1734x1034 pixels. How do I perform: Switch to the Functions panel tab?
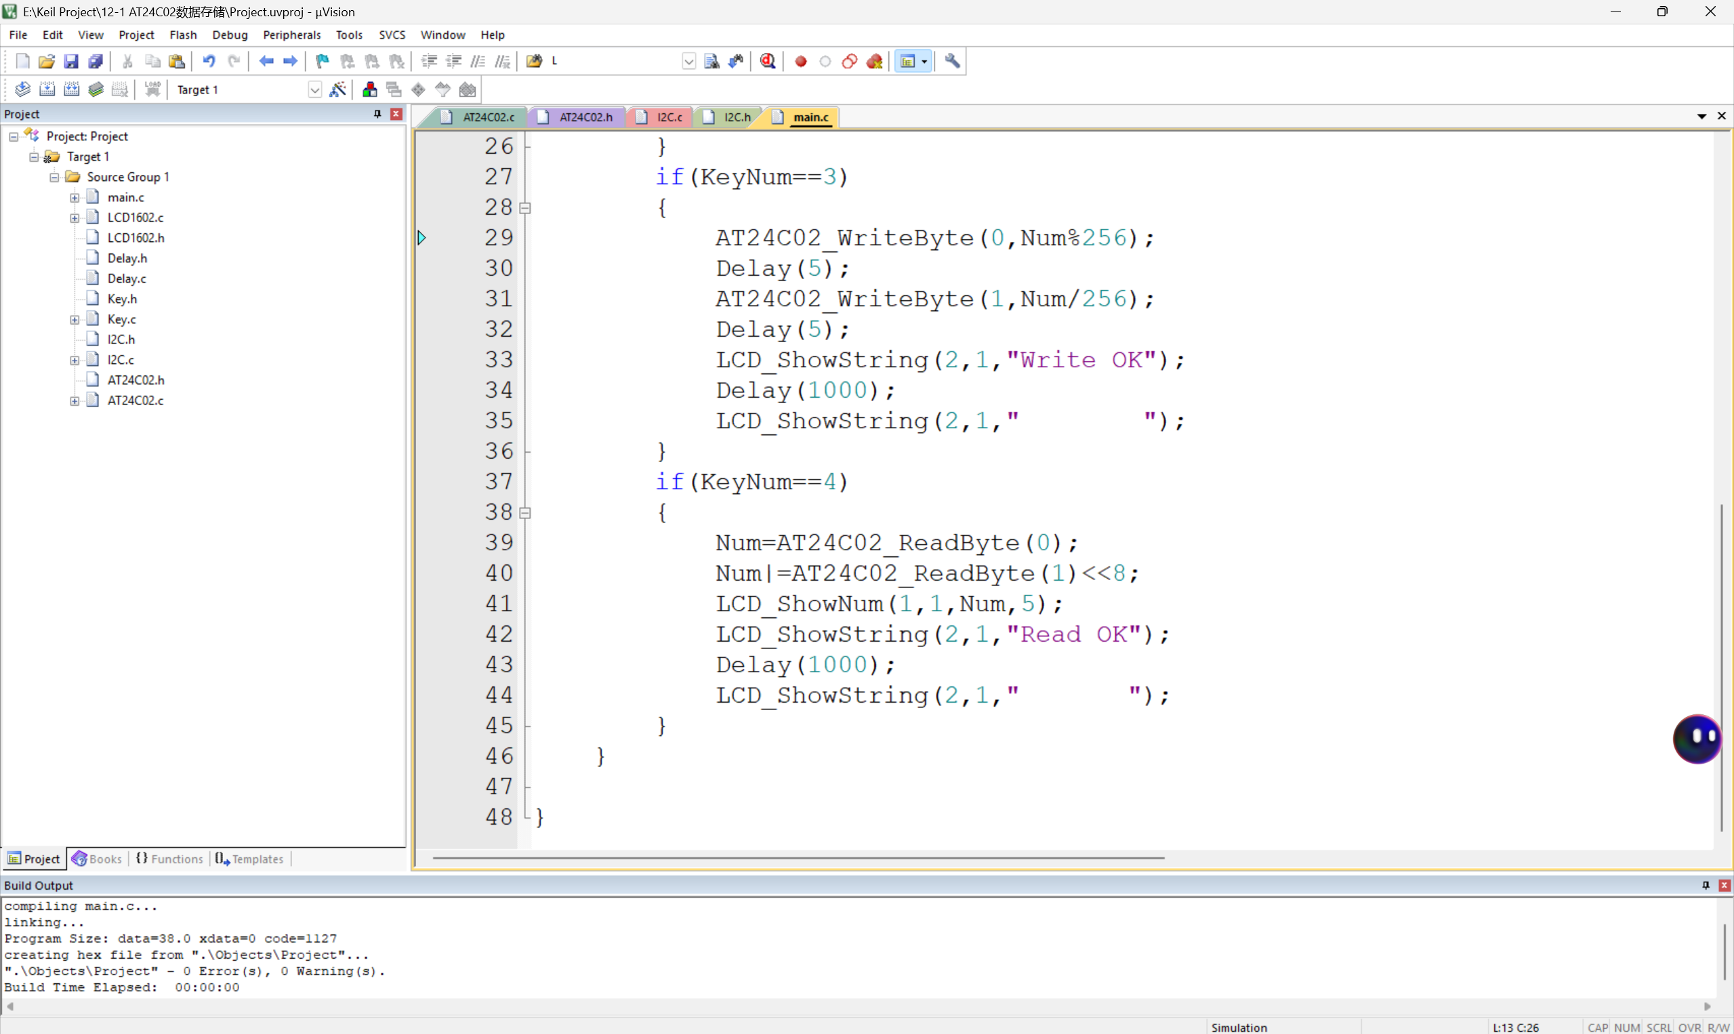coord(169,859)
